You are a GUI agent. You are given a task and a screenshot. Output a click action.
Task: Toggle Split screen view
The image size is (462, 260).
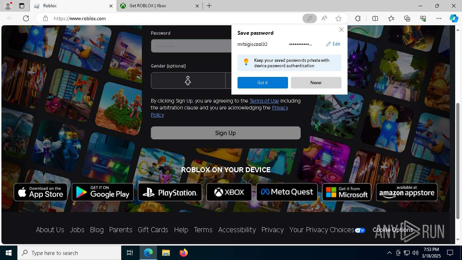(375, 18)
